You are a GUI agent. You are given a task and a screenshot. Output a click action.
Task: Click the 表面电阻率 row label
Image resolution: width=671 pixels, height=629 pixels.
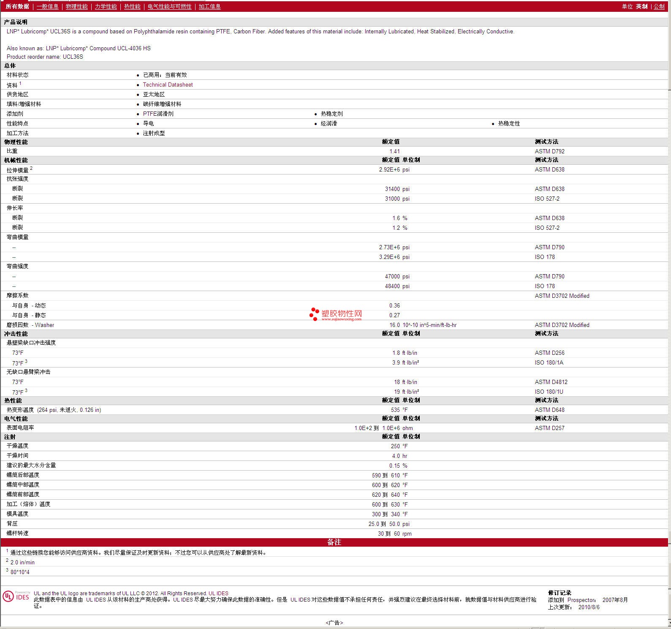click(20, 428)
